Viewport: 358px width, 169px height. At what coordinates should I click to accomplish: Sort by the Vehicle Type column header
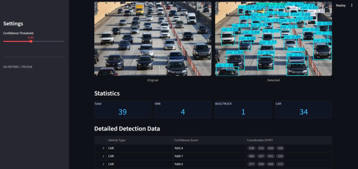pyautogui.click(x=117, y=140)
